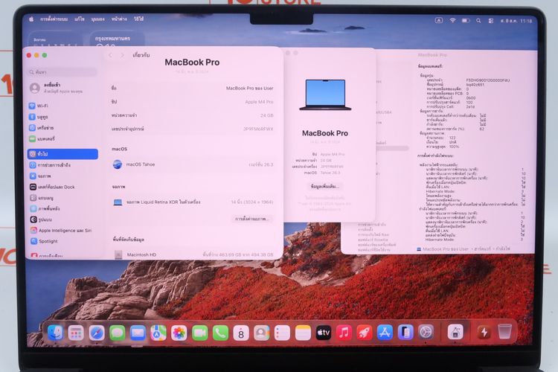The height and width of the screenshot is (372, 558).
Task: Open Control Center icon in menu bar
Action: coord(491,21)
